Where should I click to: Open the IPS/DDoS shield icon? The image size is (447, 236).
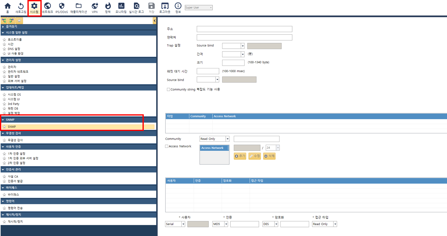[62, 6]
